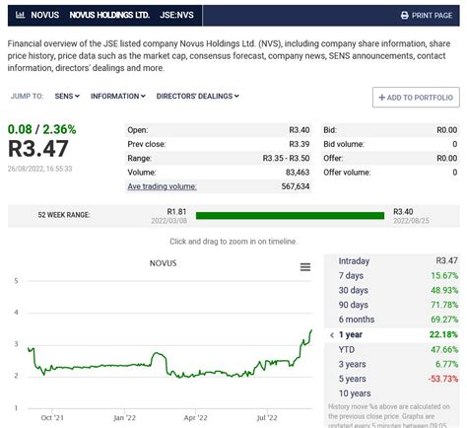Click the Apr '22 axis label
The width and height of the screenshot is (467, 428).
[x=196, y=418]
